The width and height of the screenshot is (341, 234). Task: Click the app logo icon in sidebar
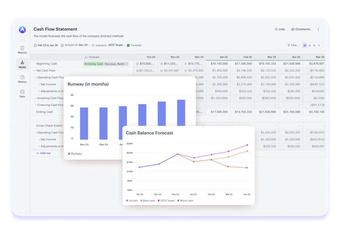click(x=22, y=30)
